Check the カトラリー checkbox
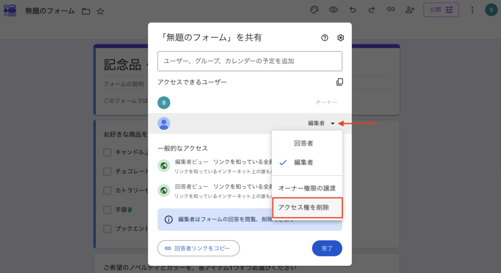 pos(107,191)
